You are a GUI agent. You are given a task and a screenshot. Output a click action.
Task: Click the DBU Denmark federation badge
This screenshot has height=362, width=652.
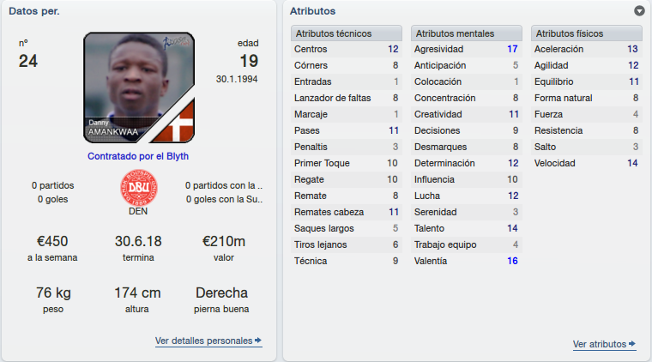(138, 188)
